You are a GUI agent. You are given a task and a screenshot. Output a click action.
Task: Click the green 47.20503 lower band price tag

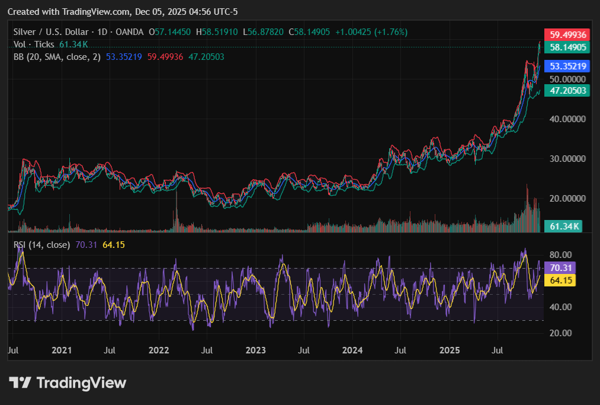(x=567, y=90)
